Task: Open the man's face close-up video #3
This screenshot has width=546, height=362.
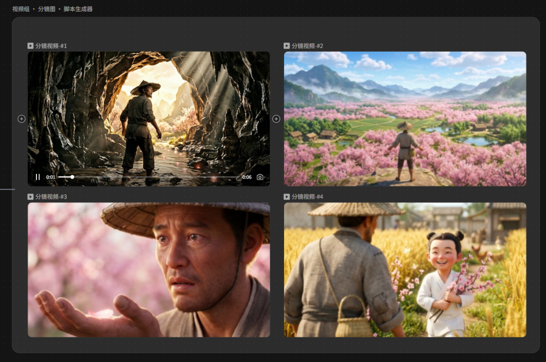Action: tap(149, 269)
